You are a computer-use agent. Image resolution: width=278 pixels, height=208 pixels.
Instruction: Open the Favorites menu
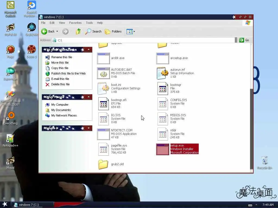(75, 23)
